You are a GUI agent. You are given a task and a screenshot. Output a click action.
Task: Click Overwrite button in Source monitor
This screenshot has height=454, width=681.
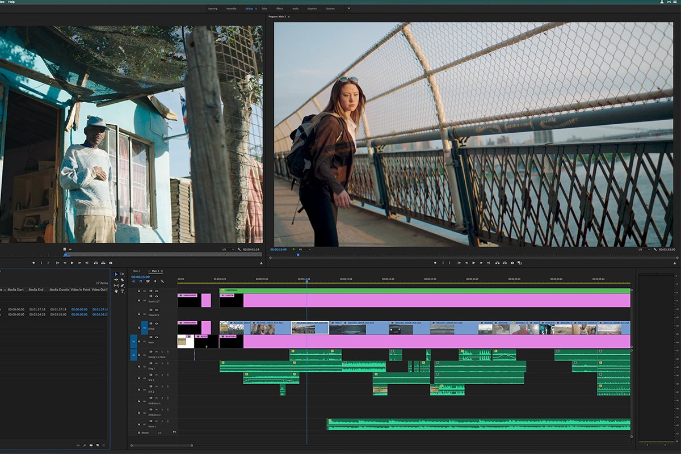pyautogui.click(x=103, y=263)
